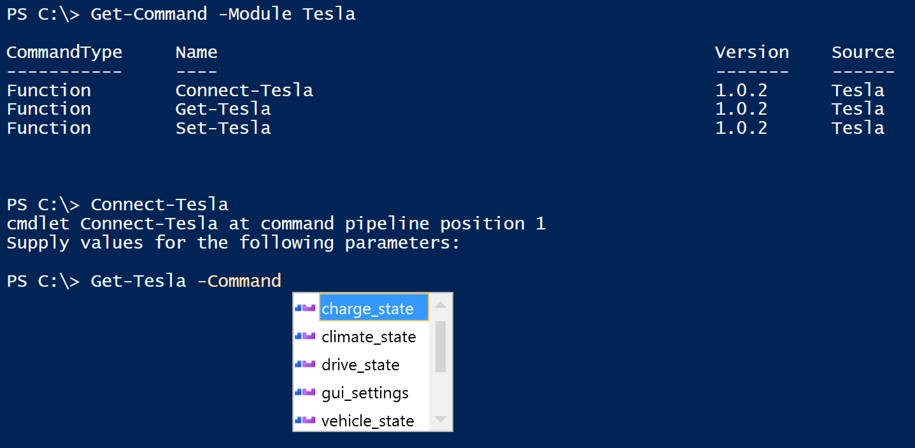This screenshot has height=448, width=915.
Task: Click Connect-Tesla in the Name column
Action: pyautogui.click(x=245, y=90)
